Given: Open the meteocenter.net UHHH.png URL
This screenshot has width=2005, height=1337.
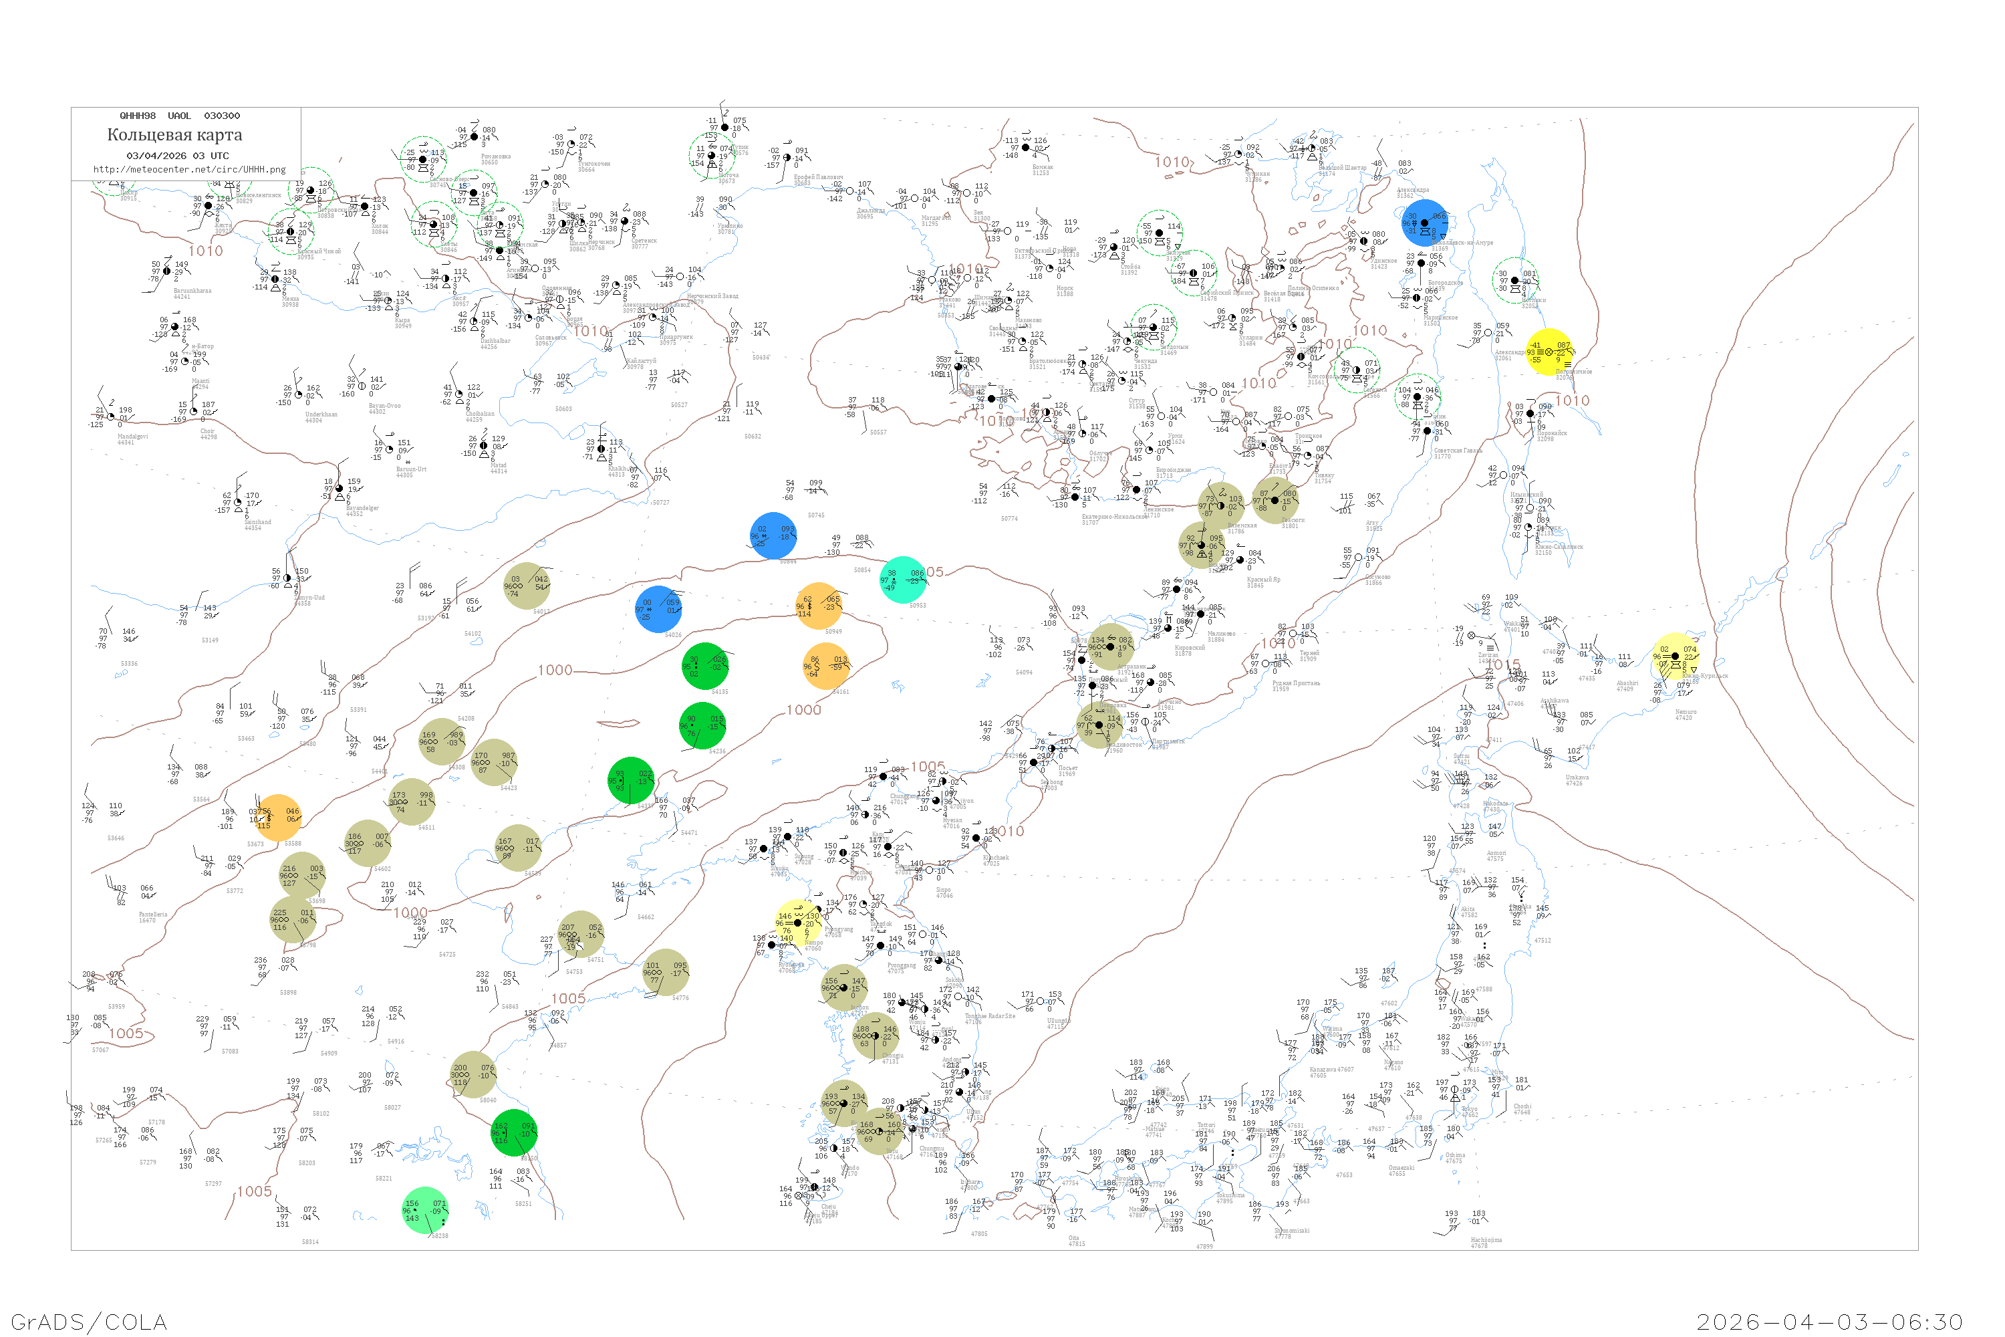Looking at the screenshot, I should point(189,170).
